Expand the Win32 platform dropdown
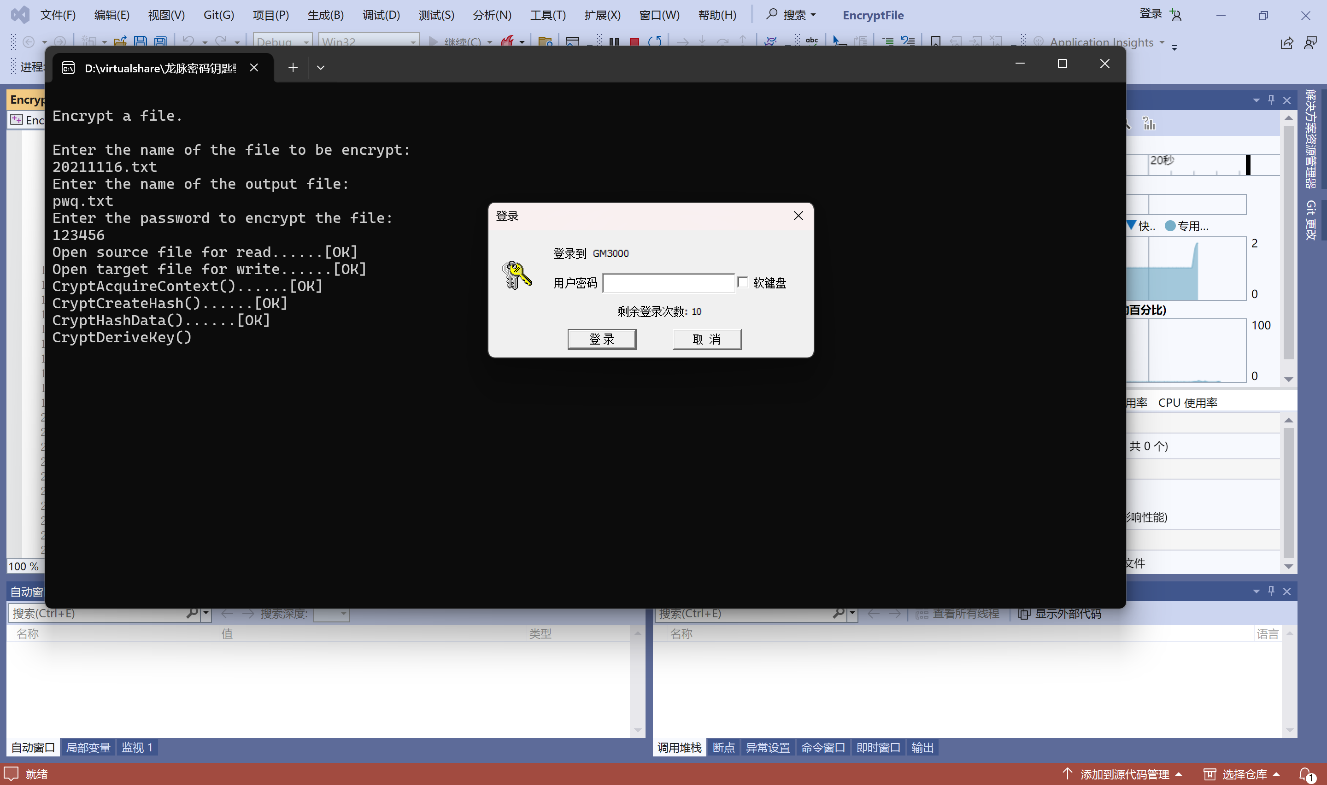This screenshot has height=785, width=1327. (413, 42)
